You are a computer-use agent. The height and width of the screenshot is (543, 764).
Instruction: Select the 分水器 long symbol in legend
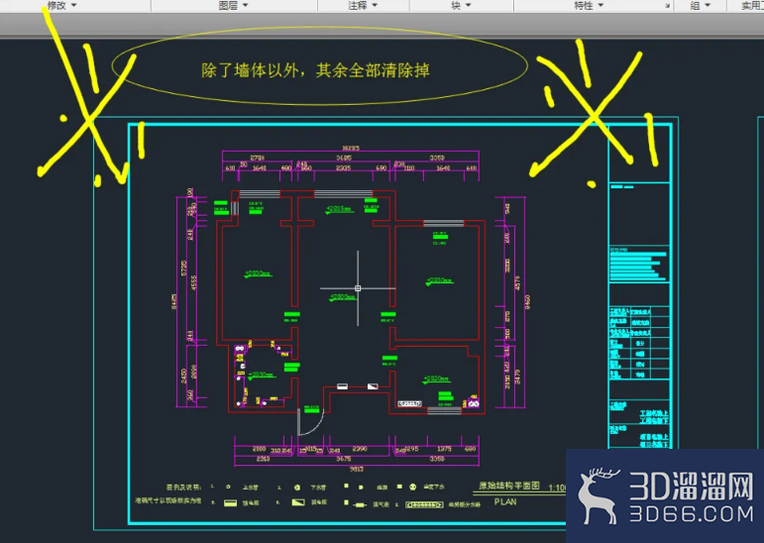(x=424, y=504)
